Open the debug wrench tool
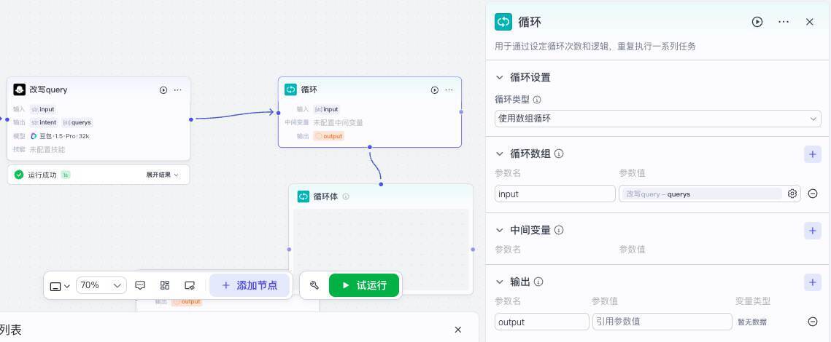831x342 pixels. (314, 285)
